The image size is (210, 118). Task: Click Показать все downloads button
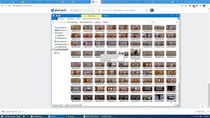(x=200, y=112)
